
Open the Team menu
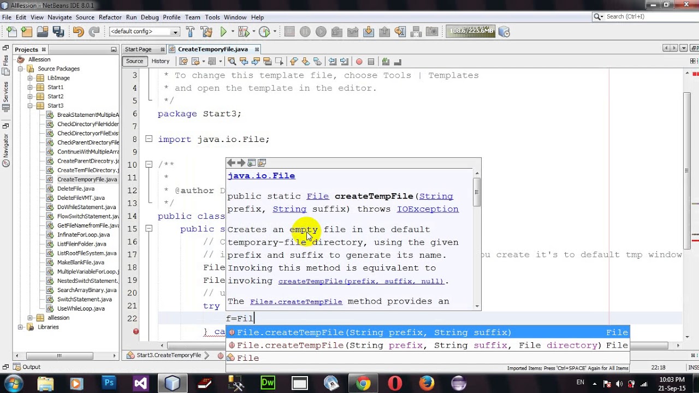pos(192,17)
